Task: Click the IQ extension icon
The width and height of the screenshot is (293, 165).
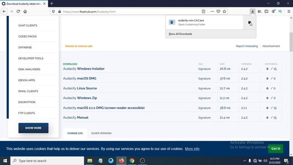Action: click(280, 11)
